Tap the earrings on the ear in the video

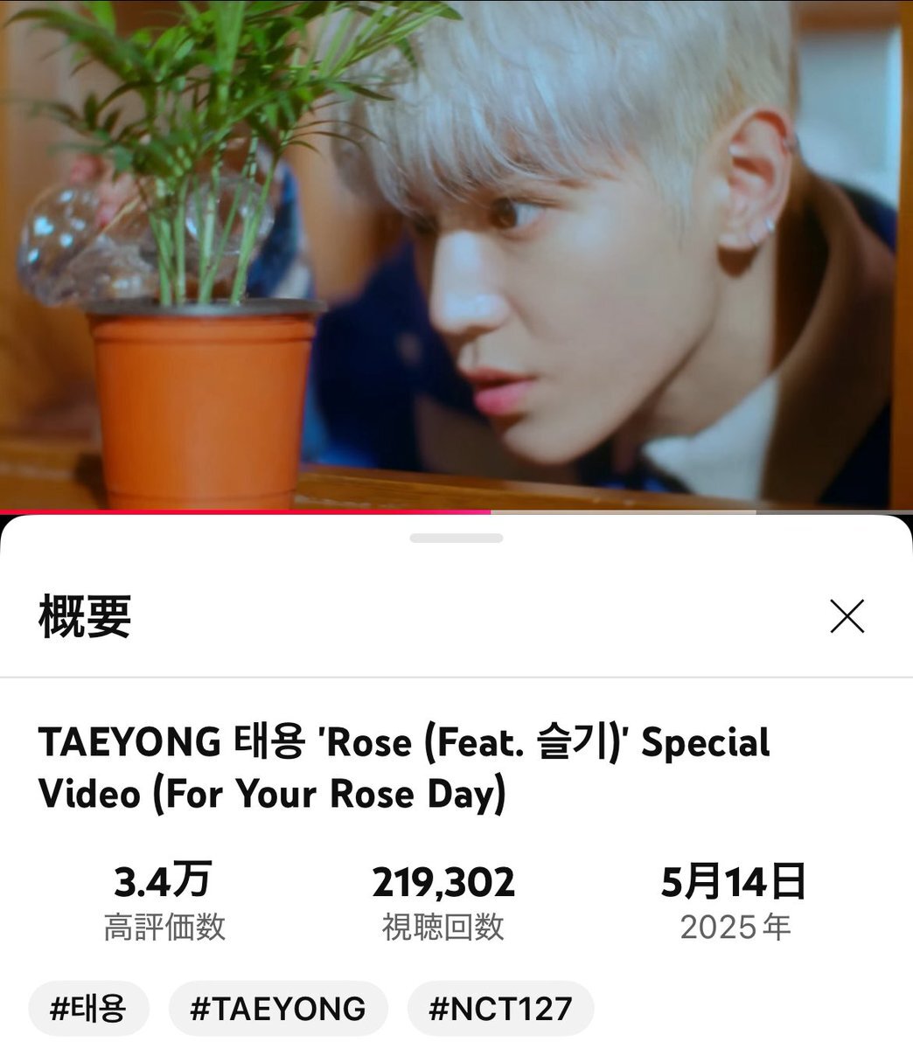click(761, 229)
